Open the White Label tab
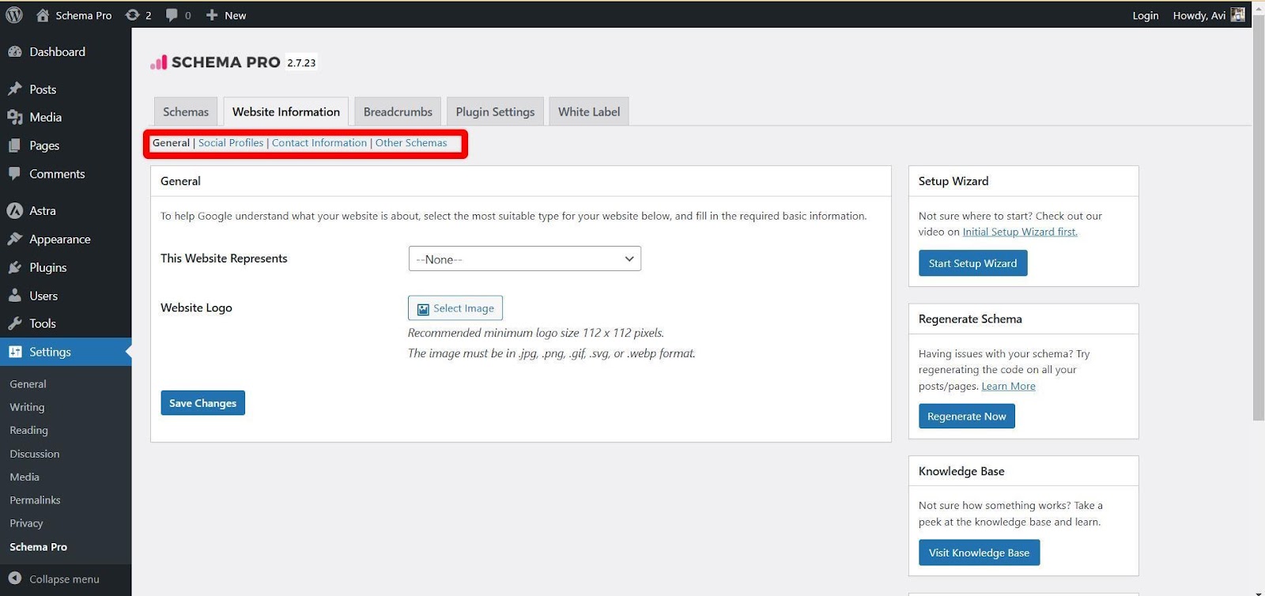Viewport: 1265px width, 596px height. point(589,111)
